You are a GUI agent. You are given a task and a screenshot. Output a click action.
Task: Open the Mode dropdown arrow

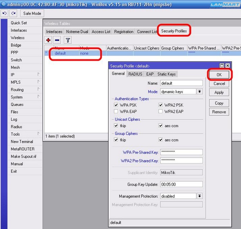tap(200, 92)
